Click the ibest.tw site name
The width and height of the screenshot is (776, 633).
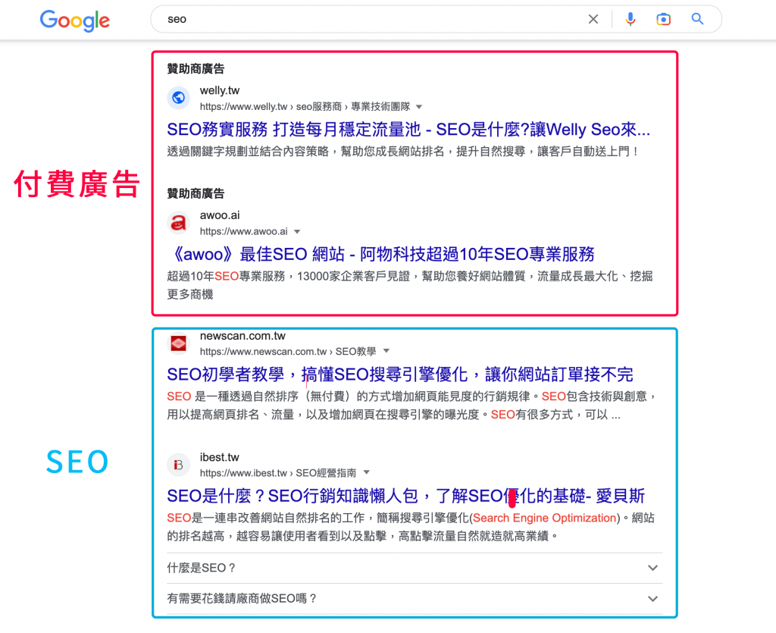point(219,457)
